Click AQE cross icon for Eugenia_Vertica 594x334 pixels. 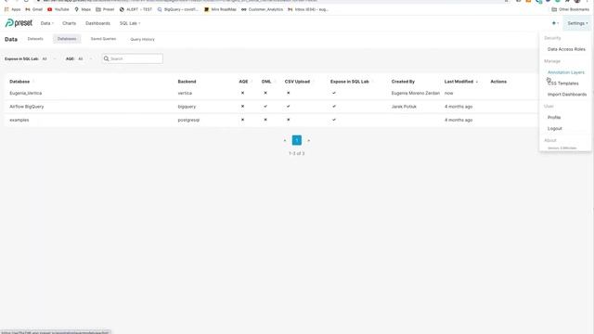(242, 93)
